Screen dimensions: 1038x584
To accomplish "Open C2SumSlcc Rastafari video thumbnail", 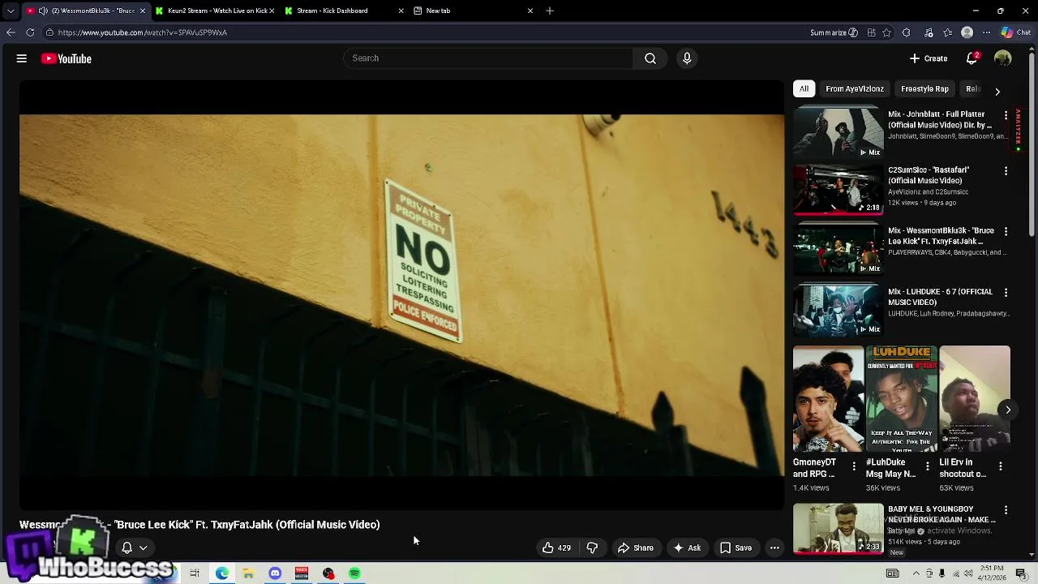I will (x=838, y=189).
